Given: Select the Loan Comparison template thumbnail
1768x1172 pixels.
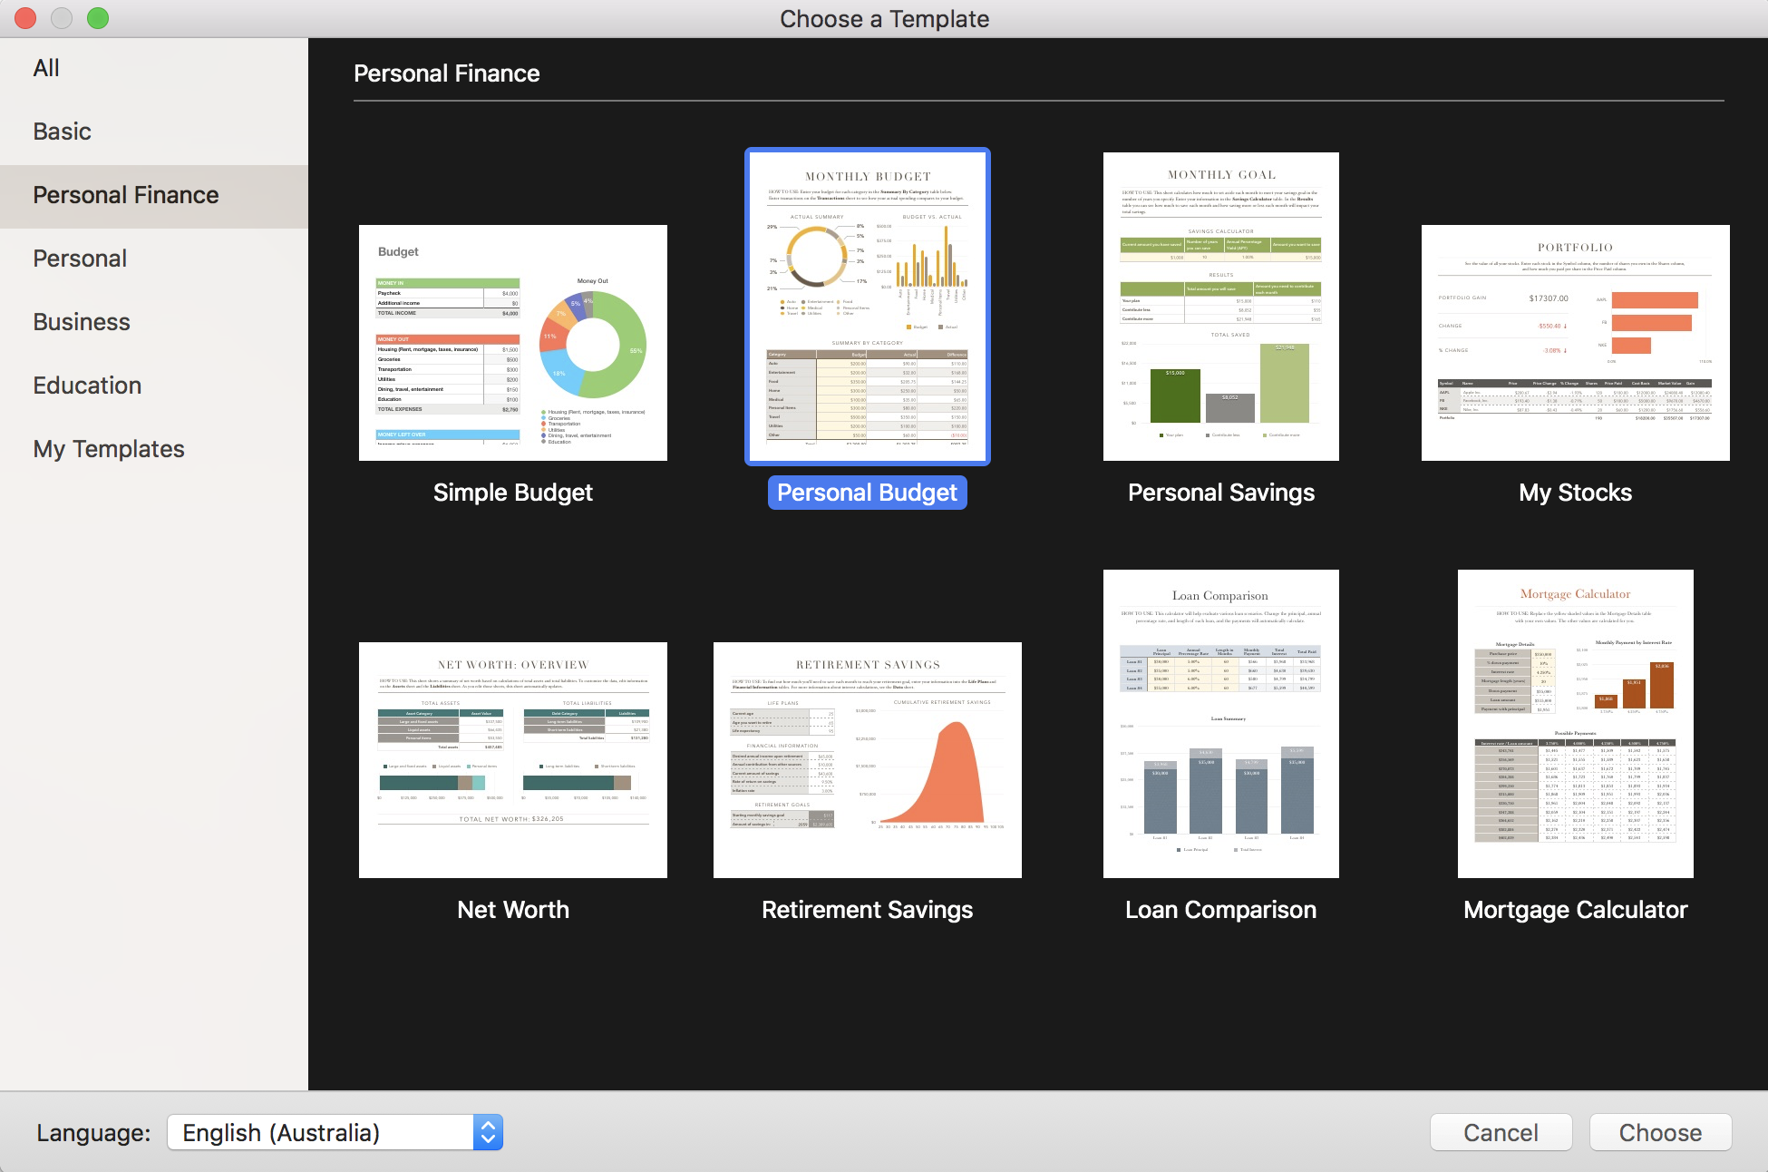Looking at the screenshot, I should click(x=1220, y=723).
